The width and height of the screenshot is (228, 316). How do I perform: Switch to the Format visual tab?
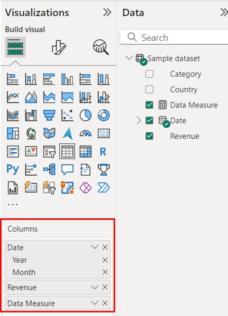click(59, 47)
